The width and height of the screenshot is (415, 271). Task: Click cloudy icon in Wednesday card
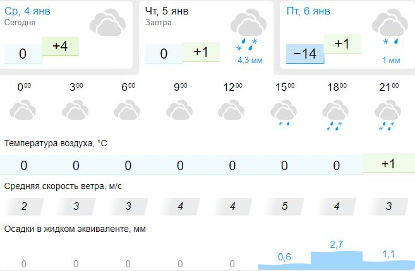tap(107, 22)
